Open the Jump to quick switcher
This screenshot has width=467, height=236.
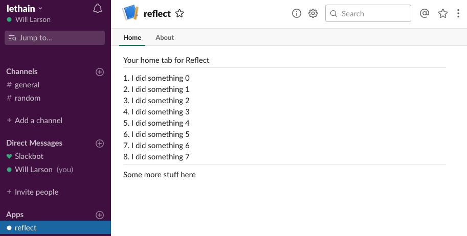point(55,38)
